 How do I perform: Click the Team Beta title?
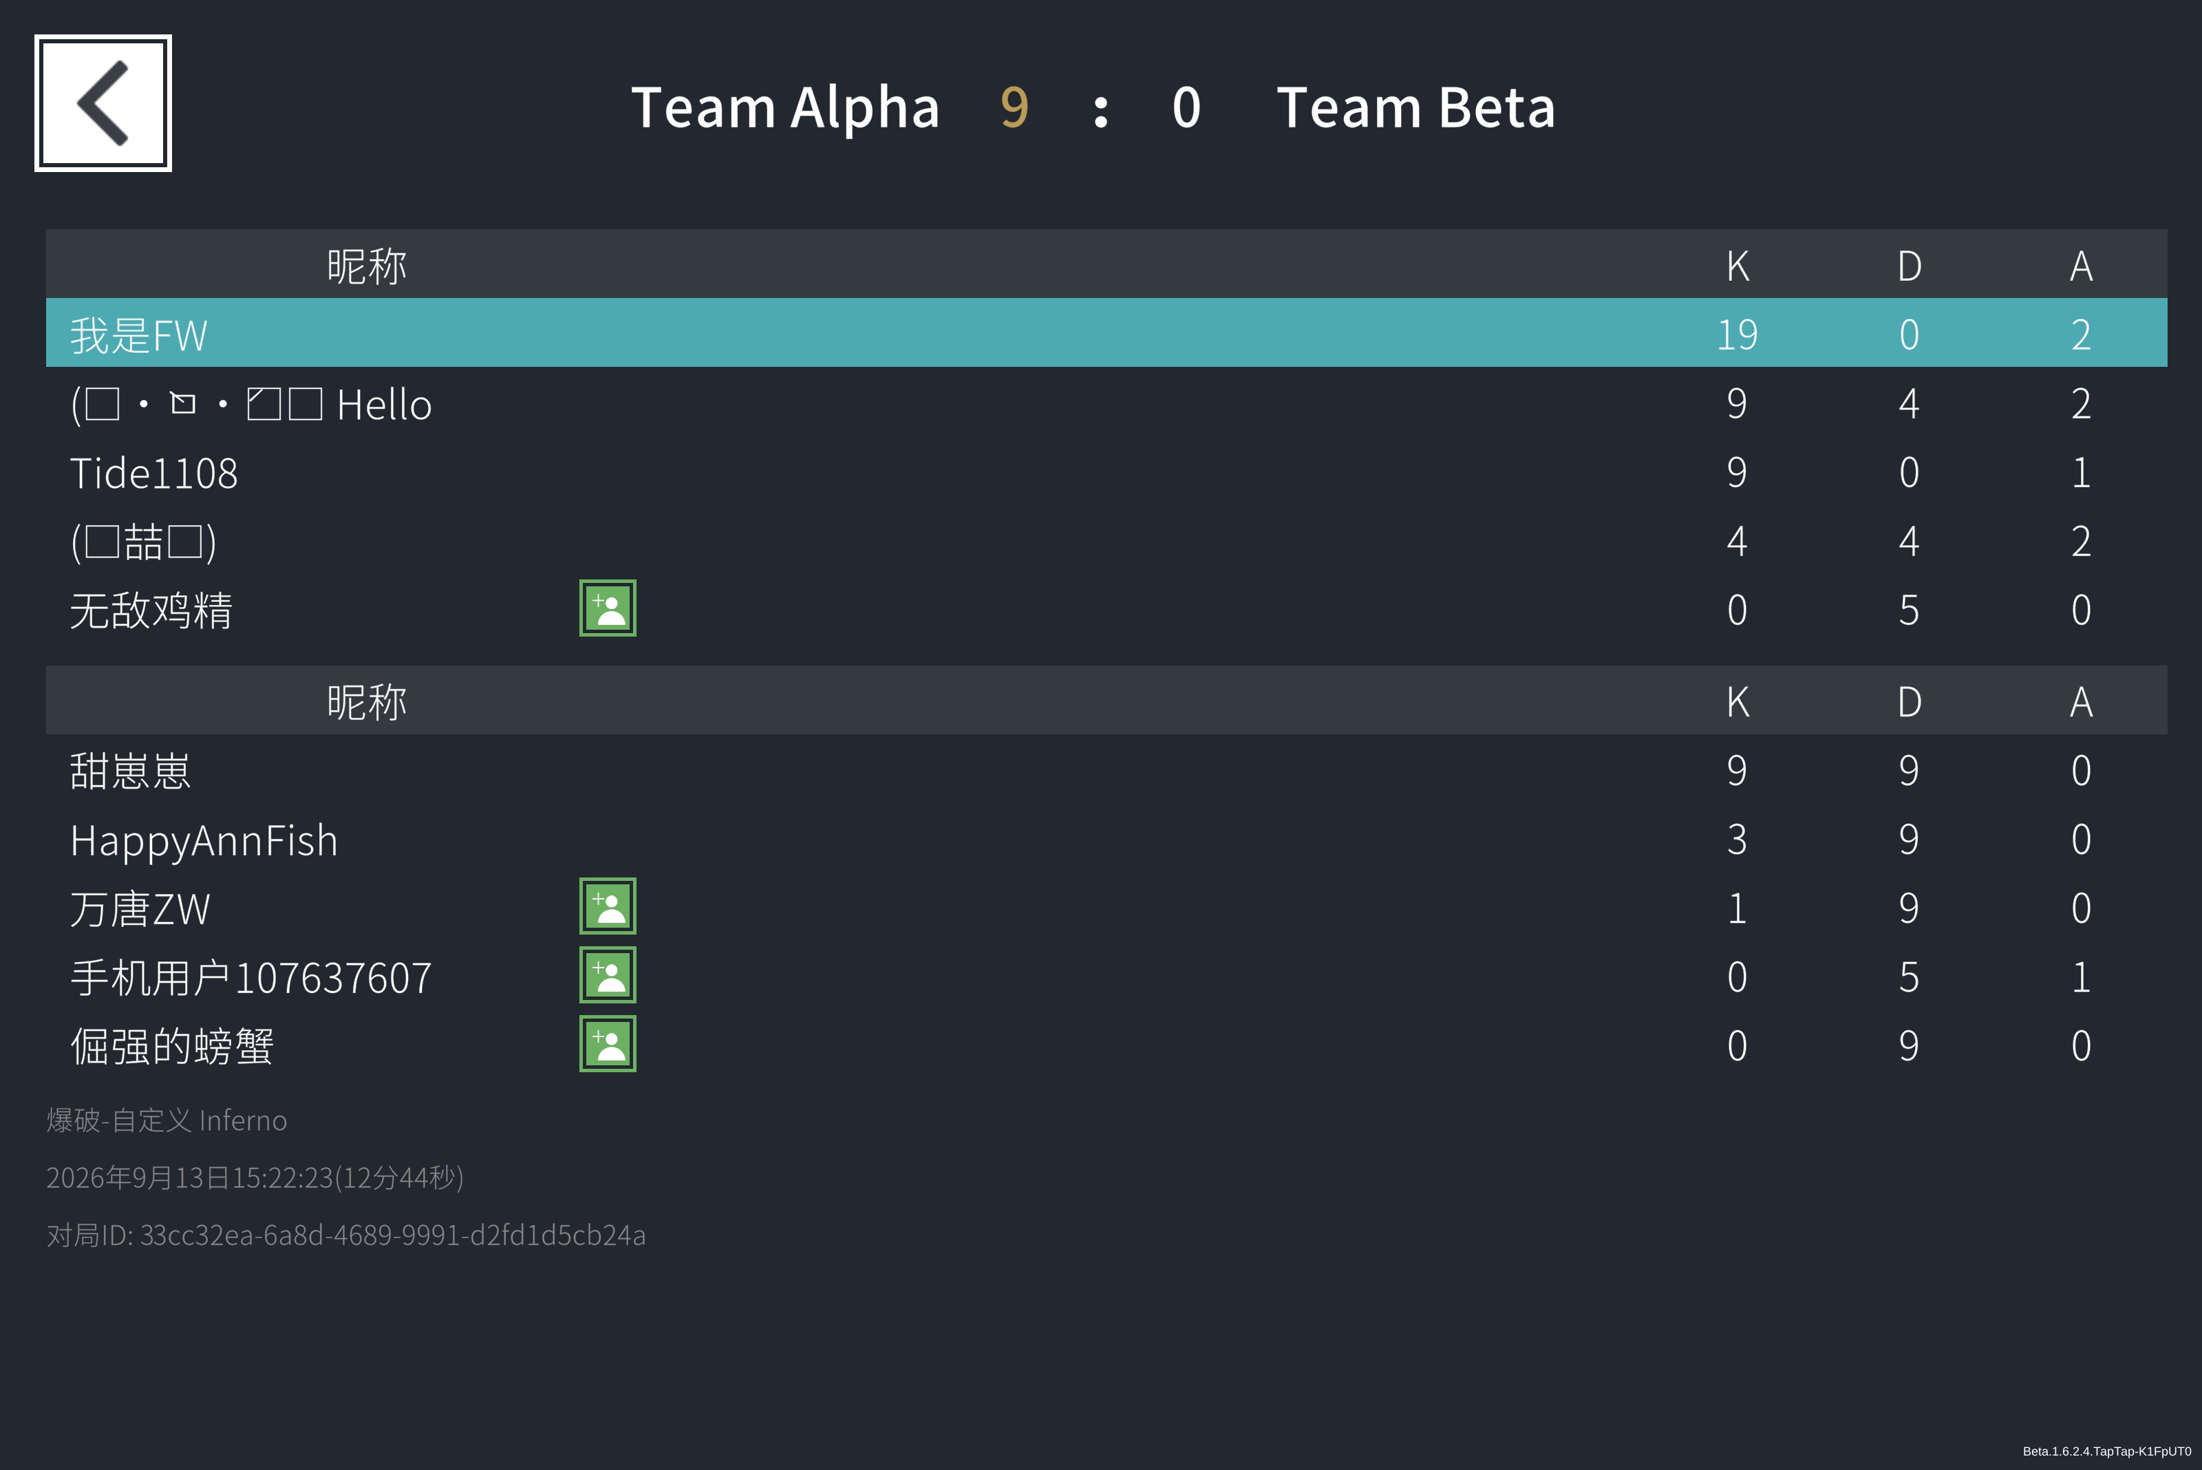(x=1415, y=107)
